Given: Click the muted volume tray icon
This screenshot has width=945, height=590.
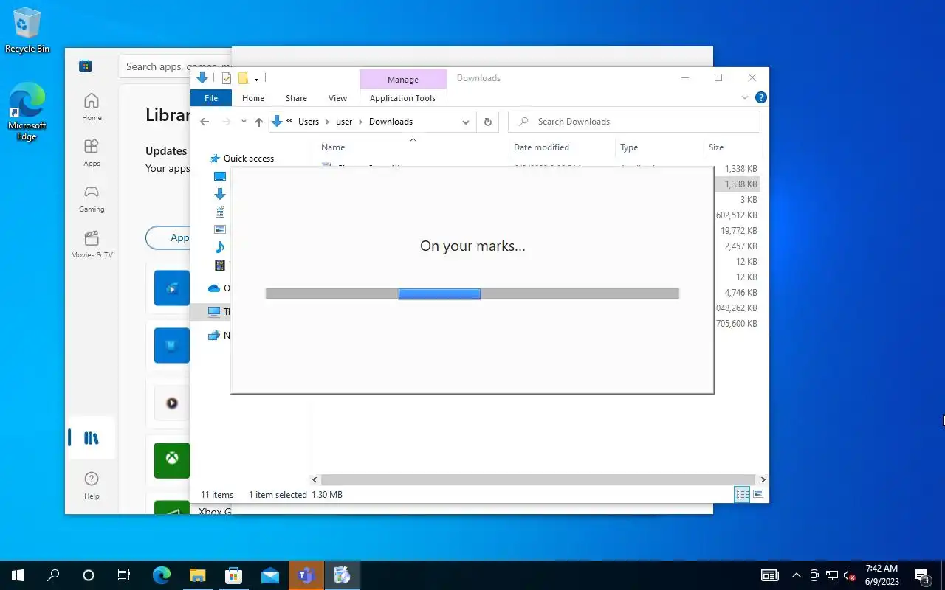Looking at the screenshot, I should [x=850, y=575].
